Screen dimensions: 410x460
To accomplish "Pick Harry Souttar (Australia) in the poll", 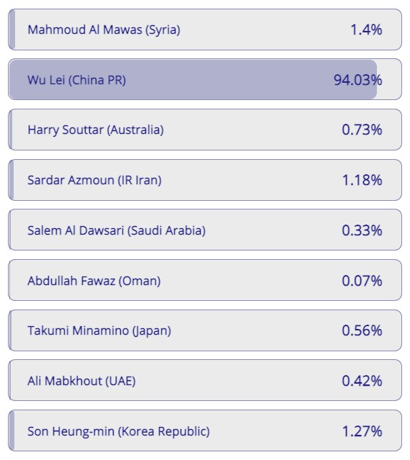I will 205,130.
